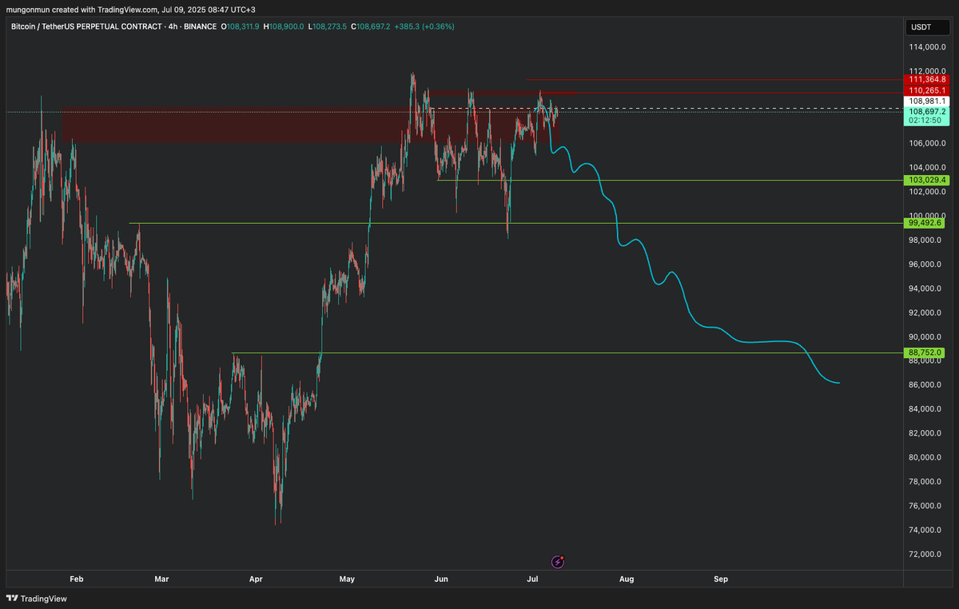This screenshot has width=959, height=609.
Task: Click the Feb label on the time axis
Action: pos(77,577)
